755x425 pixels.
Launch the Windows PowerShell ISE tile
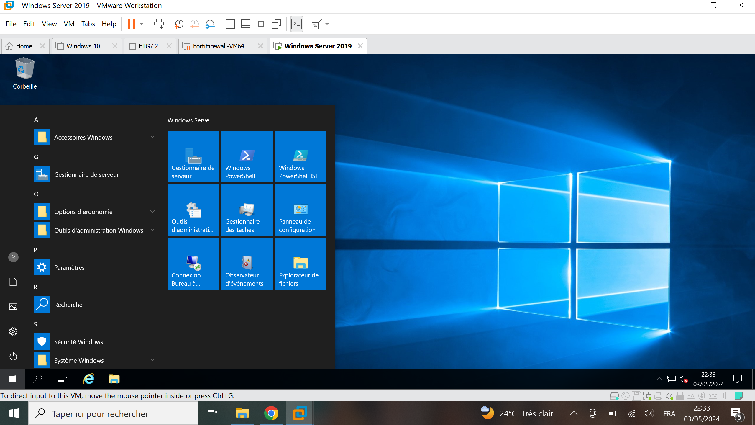coord(301,156)
